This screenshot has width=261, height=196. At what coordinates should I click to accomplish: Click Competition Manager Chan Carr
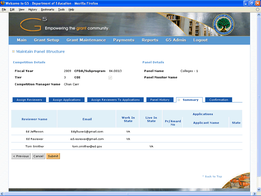(x=71, y=85)
